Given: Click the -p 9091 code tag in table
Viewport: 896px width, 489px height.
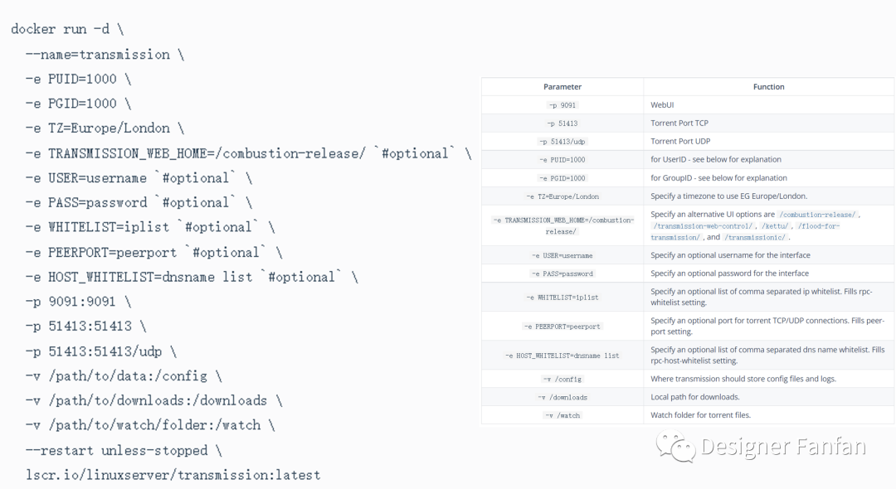Looking at the screenshot, I should coord(562,105).
